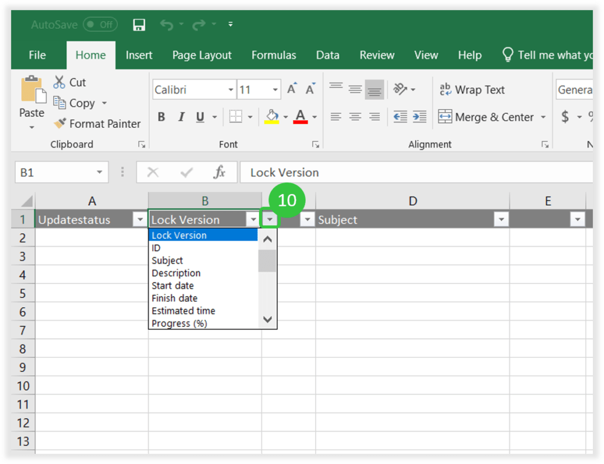Open the Review ribbon tab
Screen dimensions: 604x464
[x=376, y=55]
